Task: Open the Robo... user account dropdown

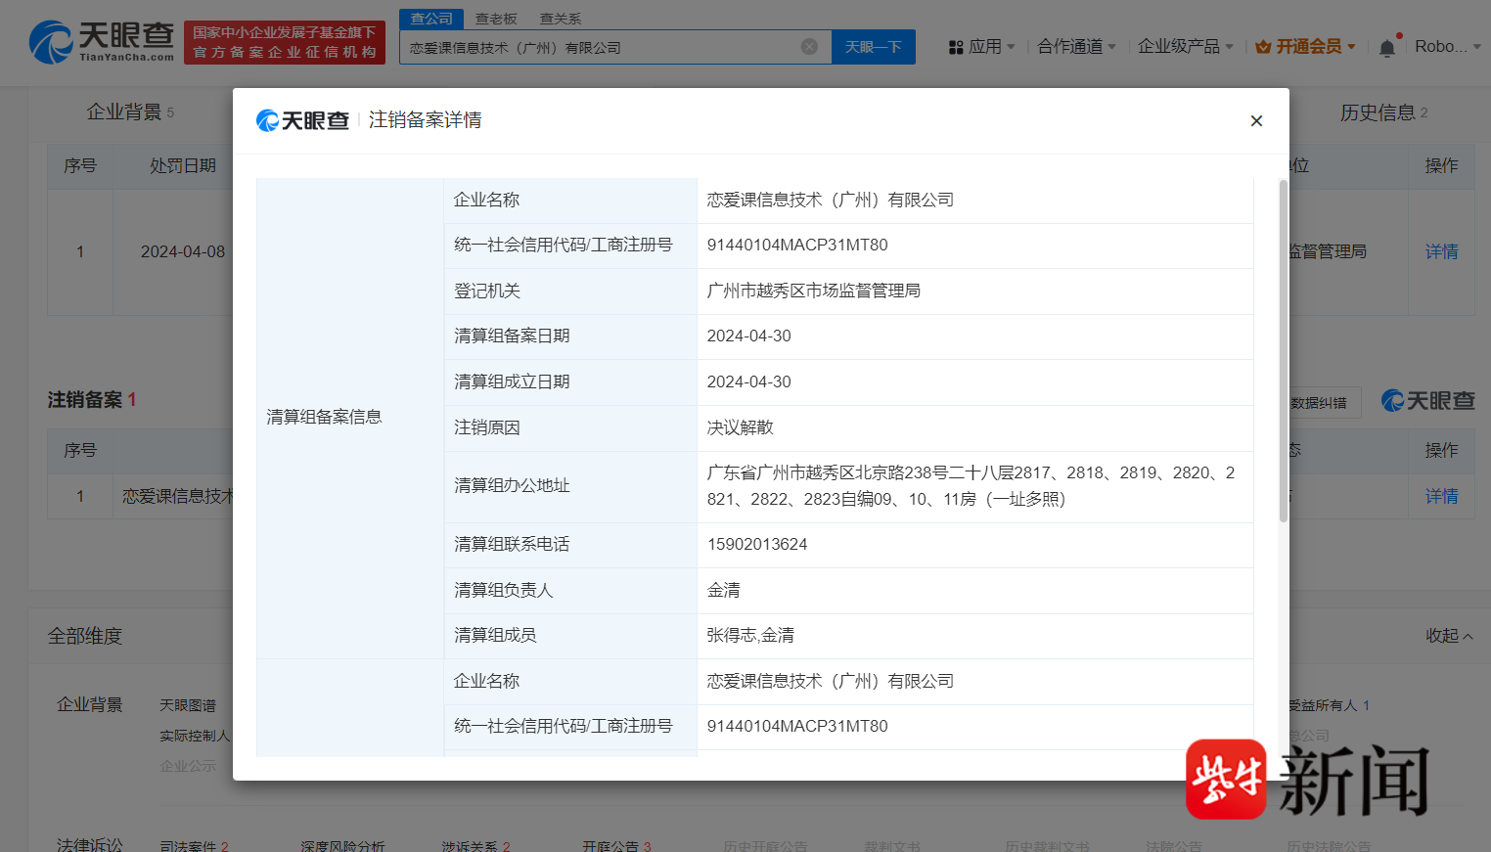Action: coord(1448,47)
